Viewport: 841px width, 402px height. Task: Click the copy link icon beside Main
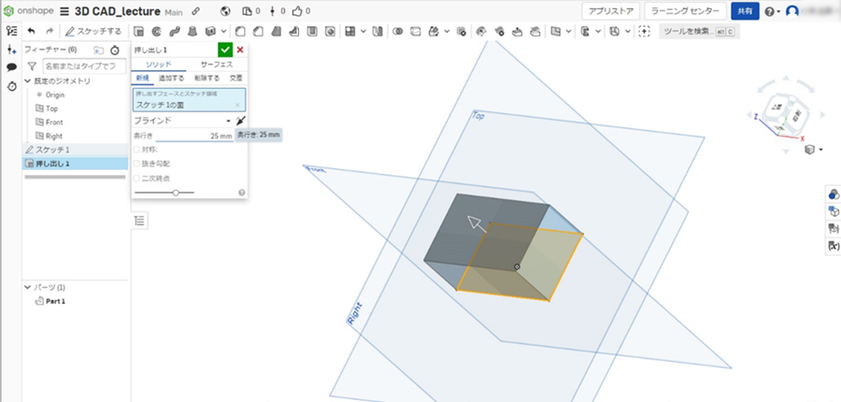[x=194, y=11]
